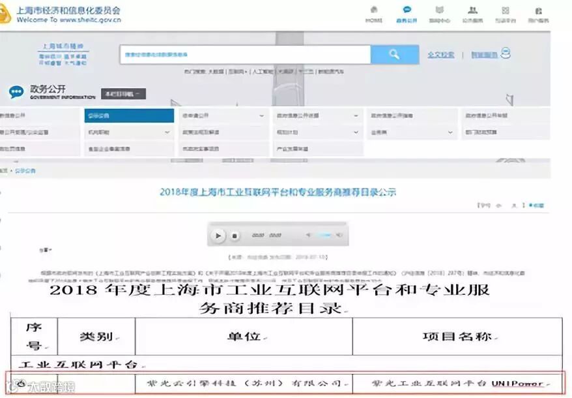This screenshot has height=398, width=572.
Task: Click the 人工智能 hot search keyword
Action: tap(263, 72)
